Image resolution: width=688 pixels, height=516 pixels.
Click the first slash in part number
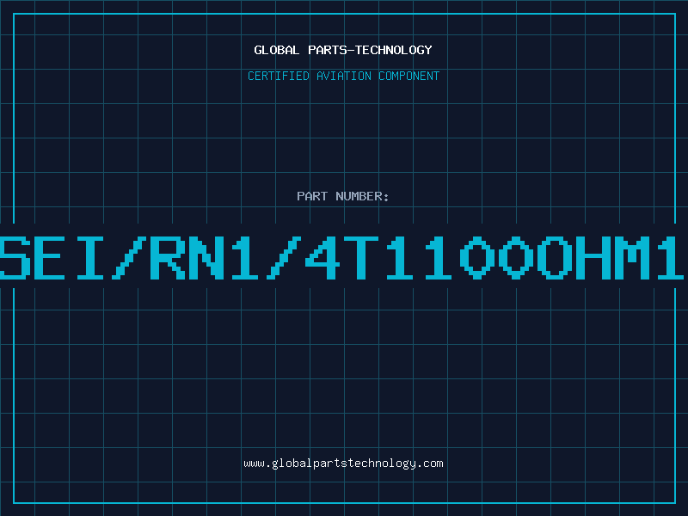[129, 258]
